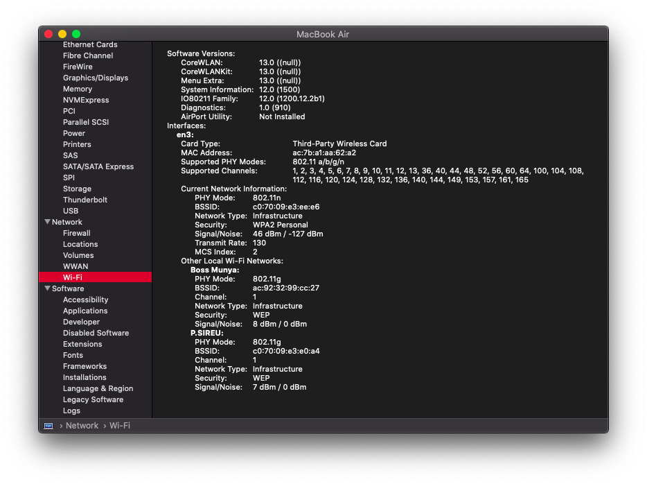Click the Transmit Rate 130 value
647x484 pixels.
tap(259, 243)
